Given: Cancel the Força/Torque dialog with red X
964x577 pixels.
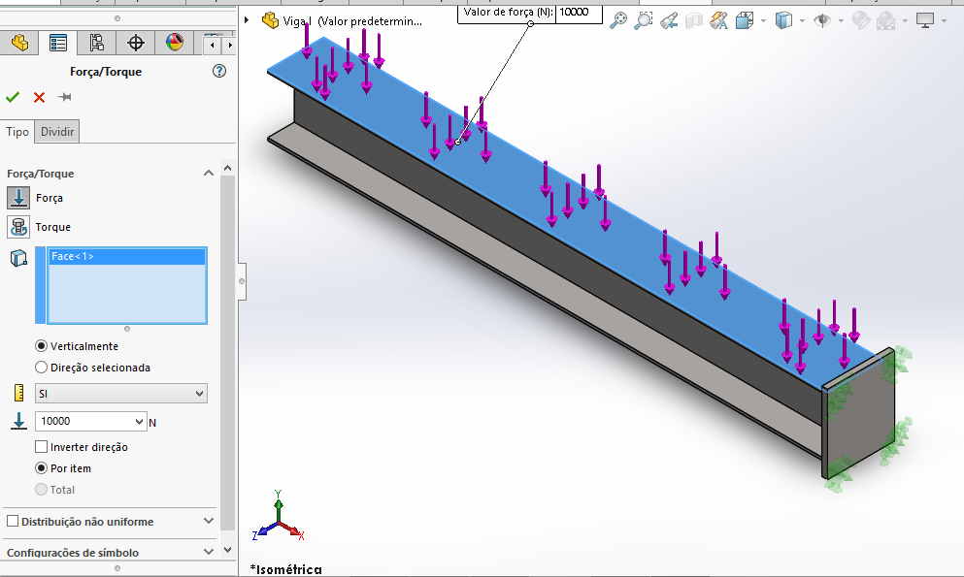Looking at the screenshot, I should 39,97.
